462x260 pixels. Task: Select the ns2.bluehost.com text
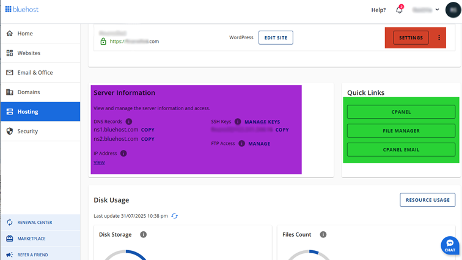pyautogui.click(x=116, y=139)
